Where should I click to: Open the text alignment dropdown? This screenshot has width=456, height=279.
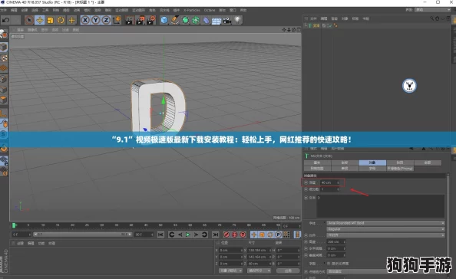[385, 235]
